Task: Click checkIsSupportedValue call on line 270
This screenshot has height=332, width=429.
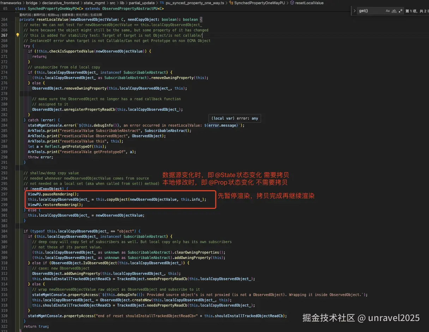Action: 71,51
